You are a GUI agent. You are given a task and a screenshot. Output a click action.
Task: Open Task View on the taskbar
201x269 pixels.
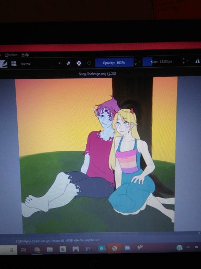24,250
